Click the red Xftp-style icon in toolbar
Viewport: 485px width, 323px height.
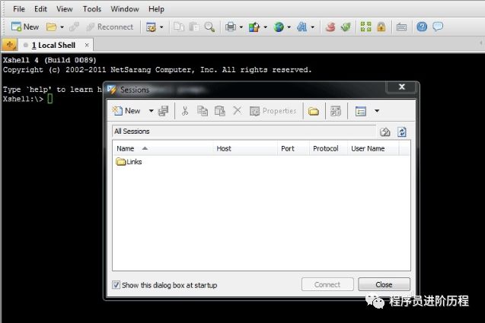tap(330, 27)
